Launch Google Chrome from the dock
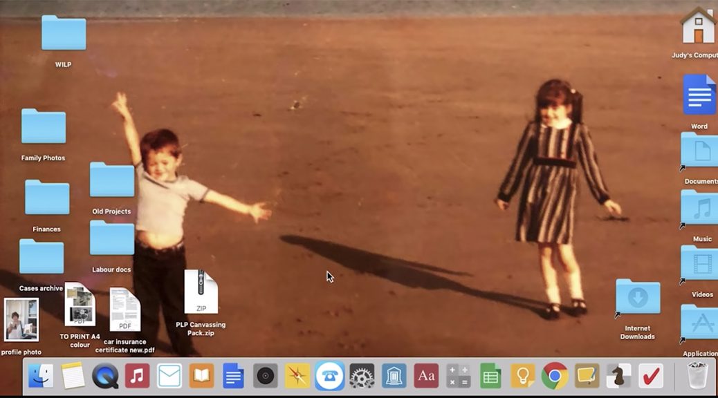Viewport: 718px width, 398px height. 555,376
